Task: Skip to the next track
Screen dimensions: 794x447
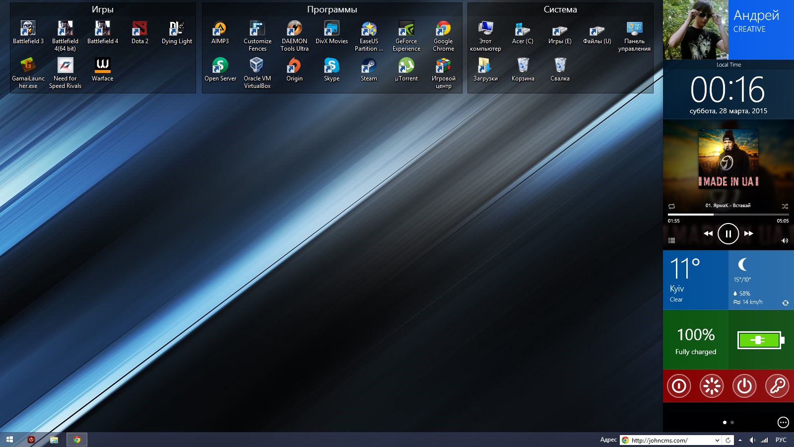Action: pyautogui.click(x=749, y=233)
